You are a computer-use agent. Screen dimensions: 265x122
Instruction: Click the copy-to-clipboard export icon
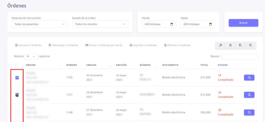click(x=220, y=45)
